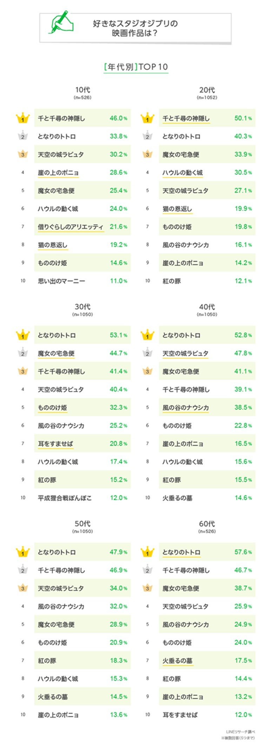Image resolution: width=271 pixels, height=752 pixels.
Task: Click 思い出のマーニー in the 10代 list
Action: [61, 281]
